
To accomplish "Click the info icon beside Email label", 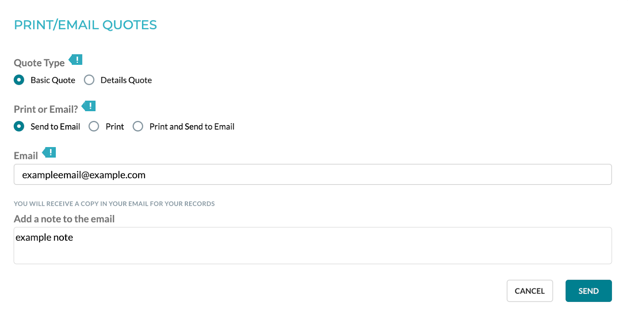I will pos(50,152).
